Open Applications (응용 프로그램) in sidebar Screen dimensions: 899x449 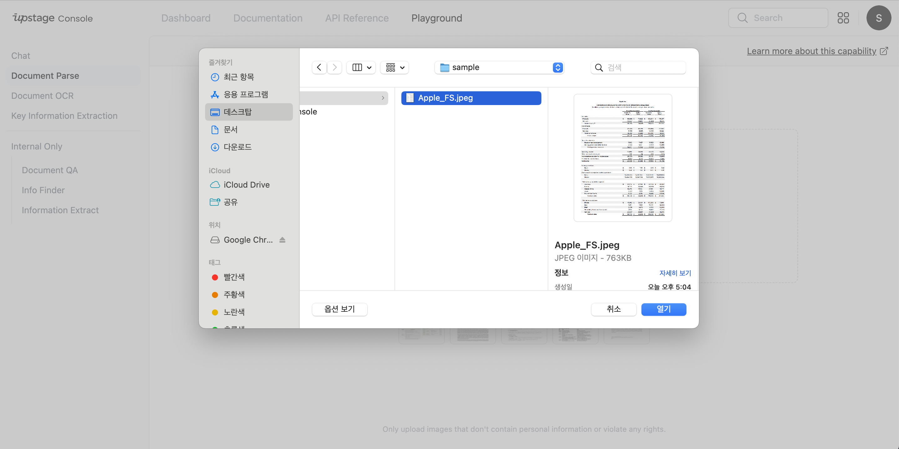pyautogui.click(x=245, y=95)
